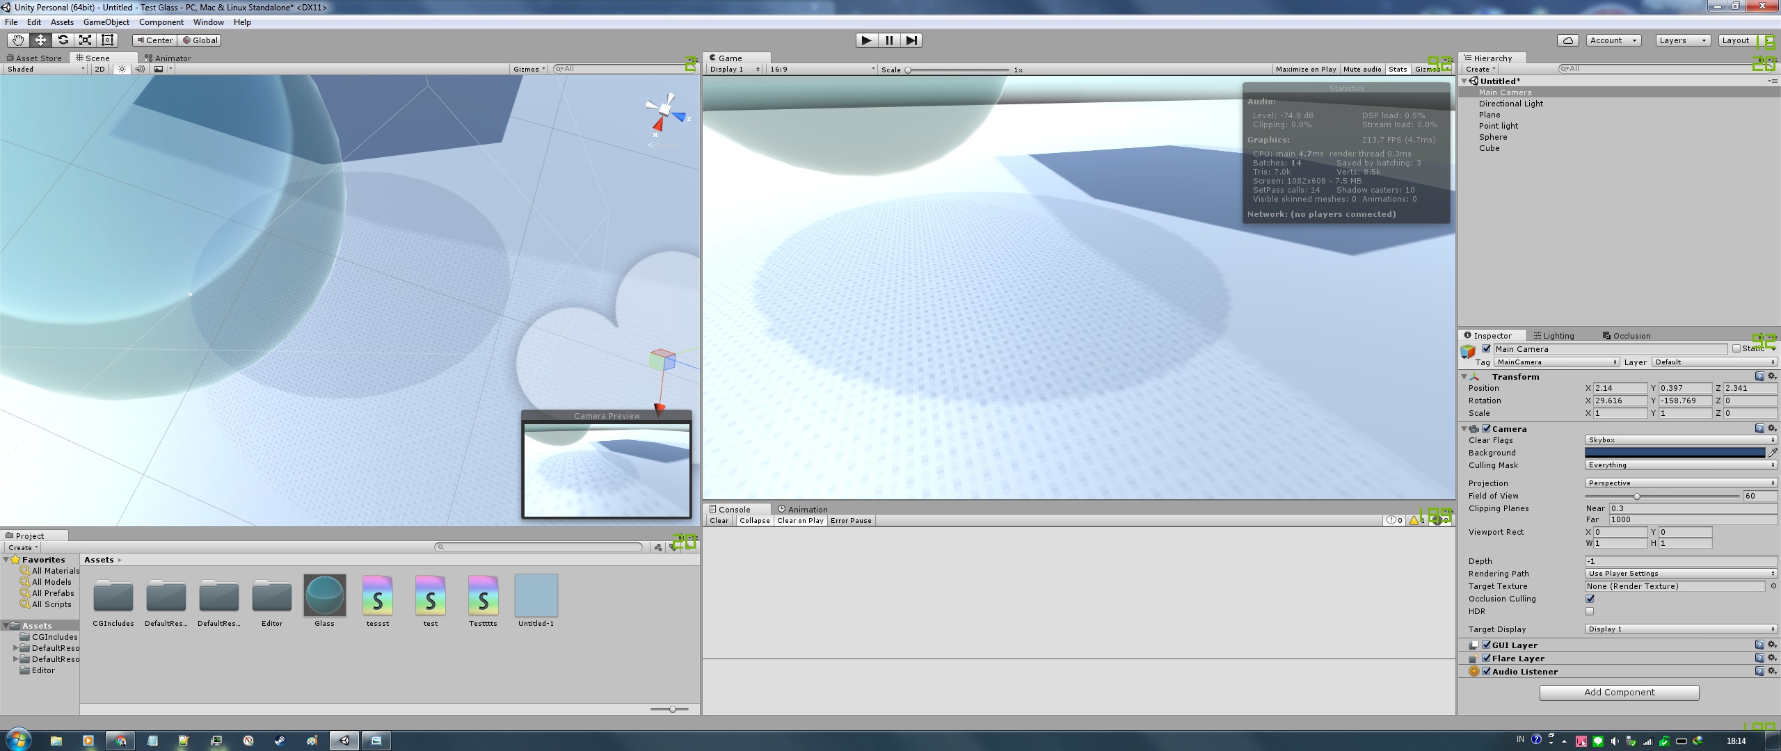This screenshot has width=1781, height=751.
Task: Open the GameObject menu
Action: (106, 22)
